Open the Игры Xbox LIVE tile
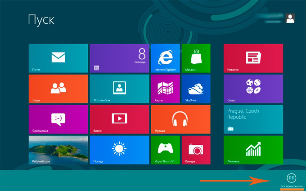 pos(165,150)
